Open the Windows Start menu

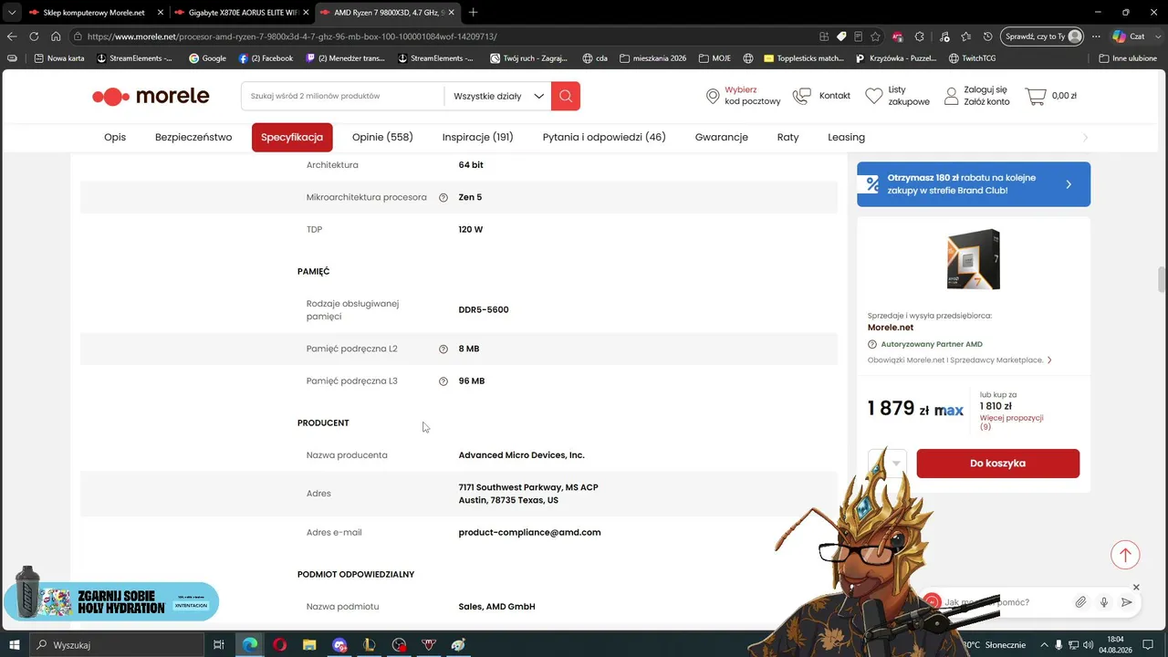pyautogui.click(x=15, y=645)
